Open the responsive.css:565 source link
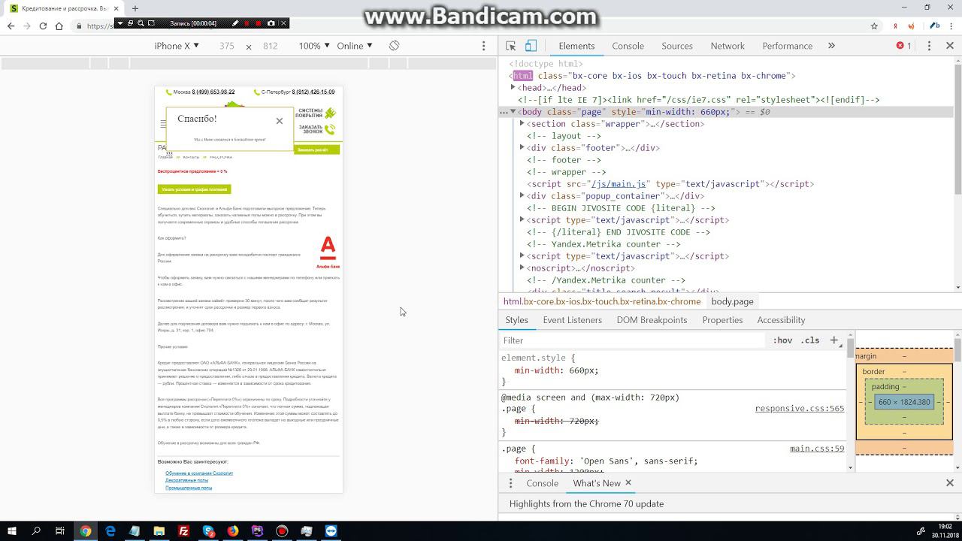The image size is (962, 541). [800, 409]
